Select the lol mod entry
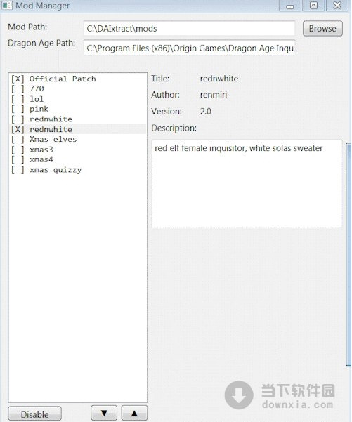The height and width of the screenshot is (422, 352). tap(78, 99)
